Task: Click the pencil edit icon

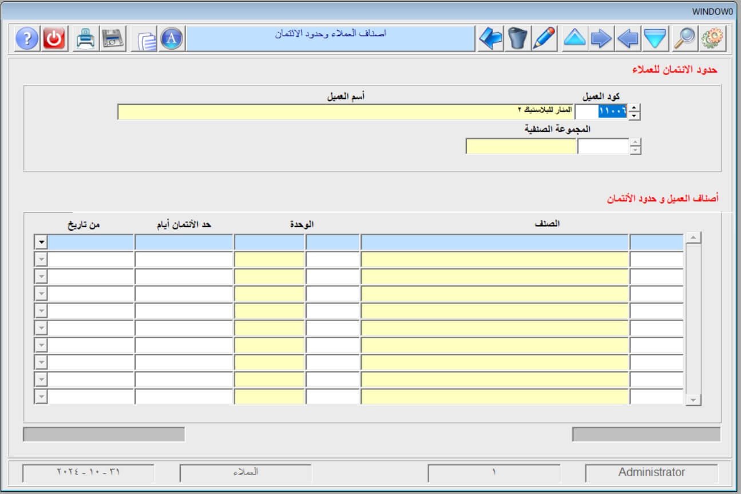Action: (x=544, y=39)
